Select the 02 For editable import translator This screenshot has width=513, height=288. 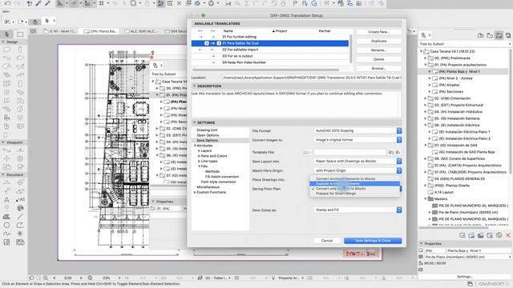(x=270, y=50)
